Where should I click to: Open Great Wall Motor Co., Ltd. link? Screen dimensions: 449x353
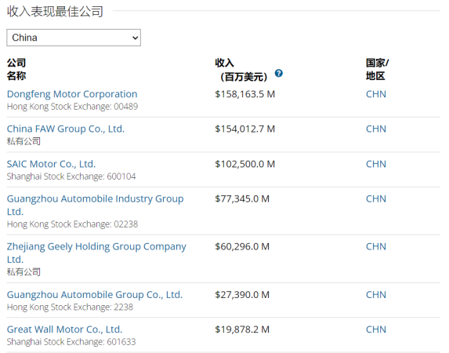click(64, 329)
